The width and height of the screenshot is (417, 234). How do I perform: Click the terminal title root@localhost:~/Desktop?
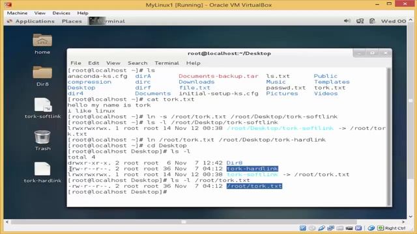coord(229,53)
